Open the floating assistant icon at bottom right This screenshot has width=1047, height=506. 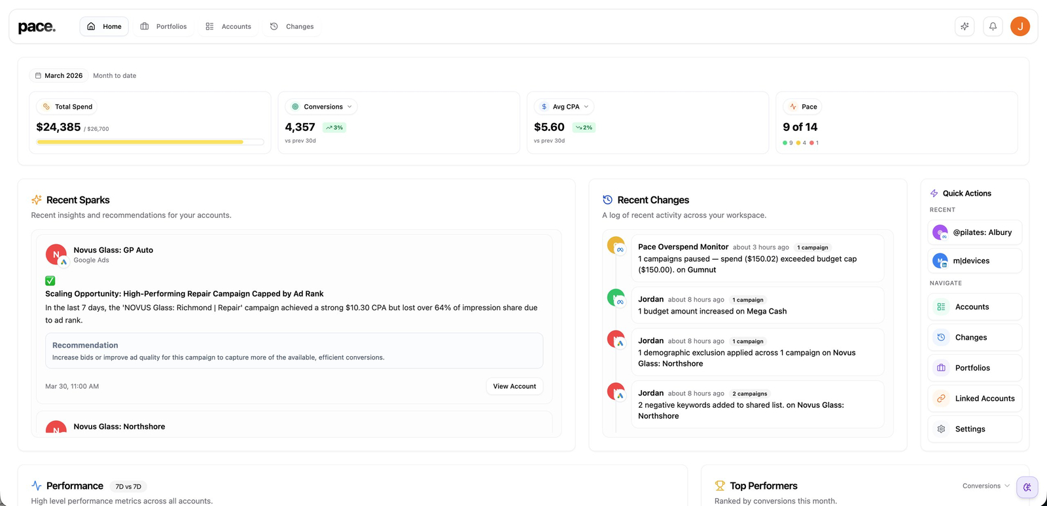click(x=1027, y=487)
